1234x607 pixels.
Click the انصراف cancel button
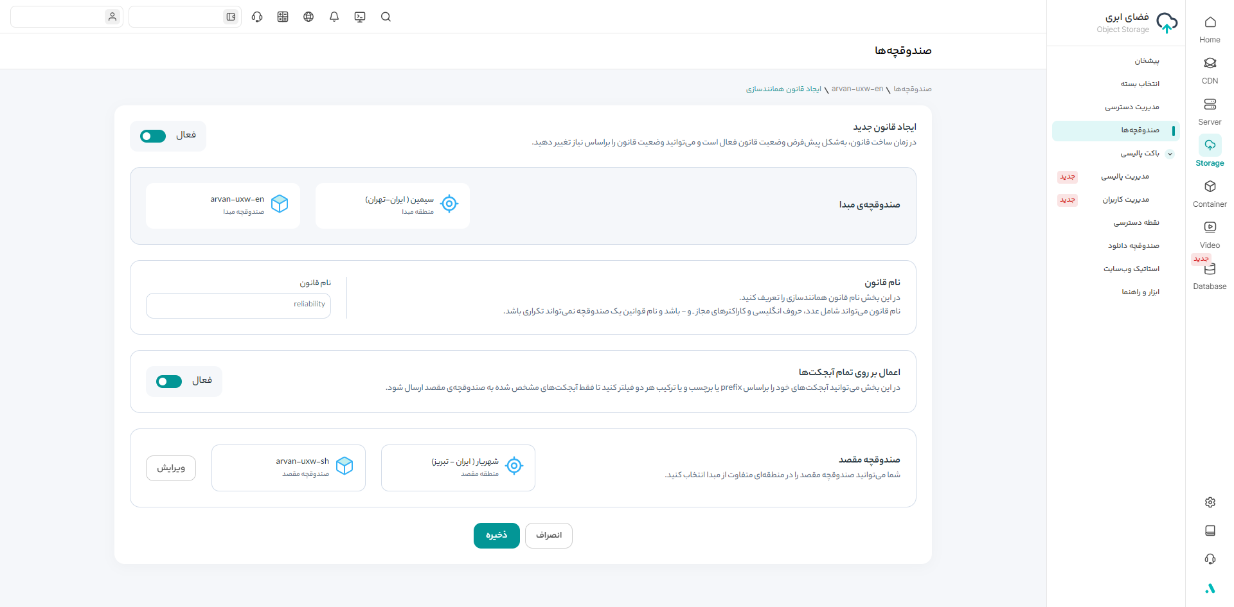coord(548,536)
